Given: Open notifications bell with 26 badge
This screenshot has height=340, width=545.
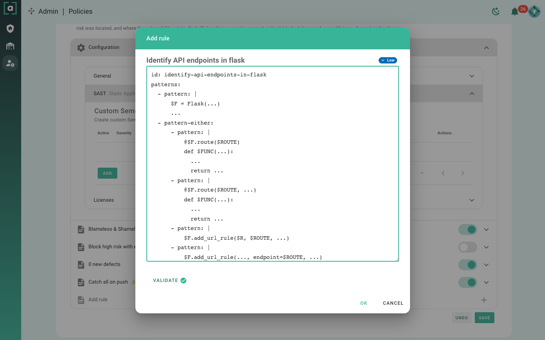Looking at the screenshot, I should (x=515, y=12).
